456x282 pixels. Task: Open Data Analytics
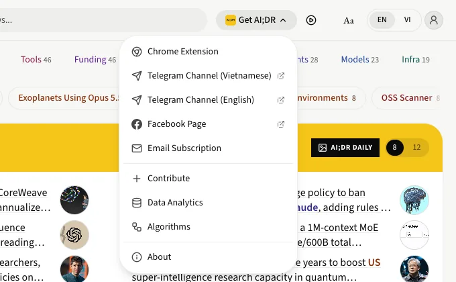208,203
